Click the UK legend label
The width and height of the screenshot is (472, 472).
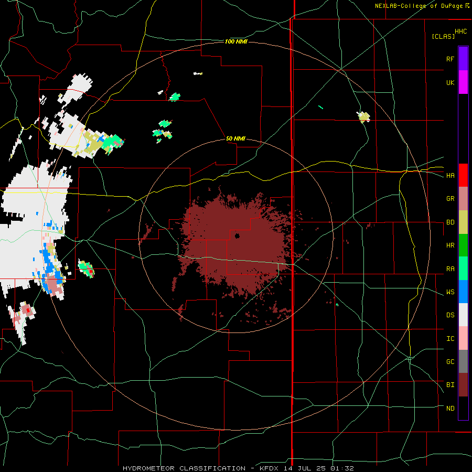450,82
